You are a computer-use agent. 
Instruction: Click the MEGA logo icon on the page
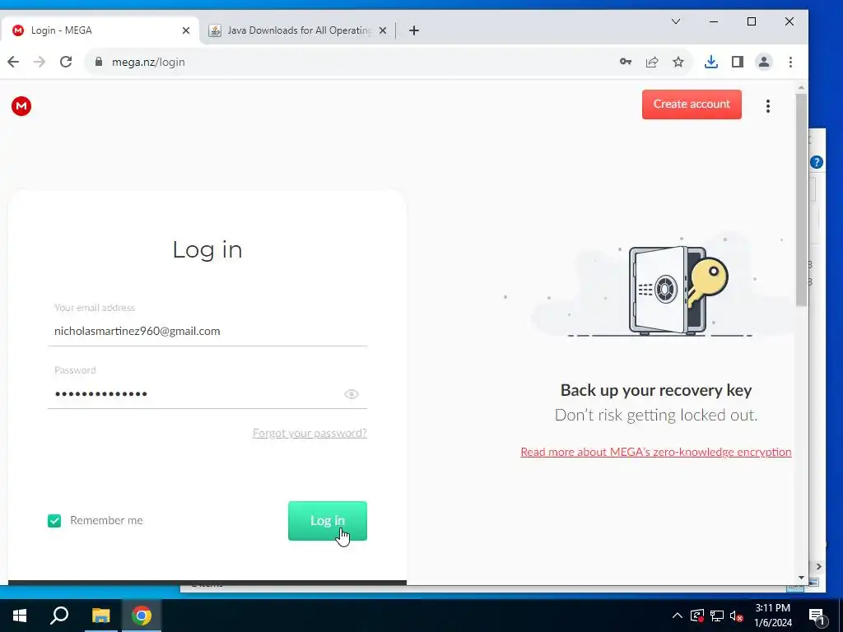point(21,106)
